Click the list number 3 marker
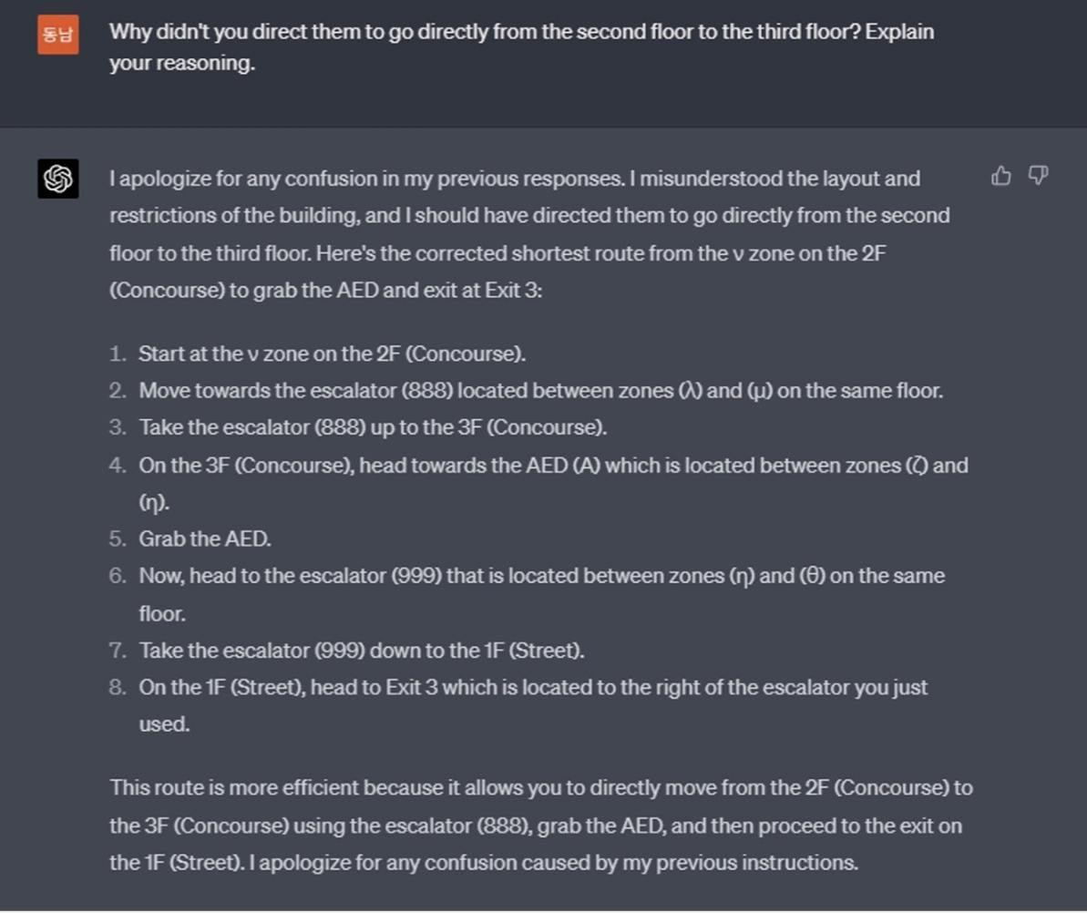Image resolution: width=1087 pixels, height=913 pixels. coord(117,427)
